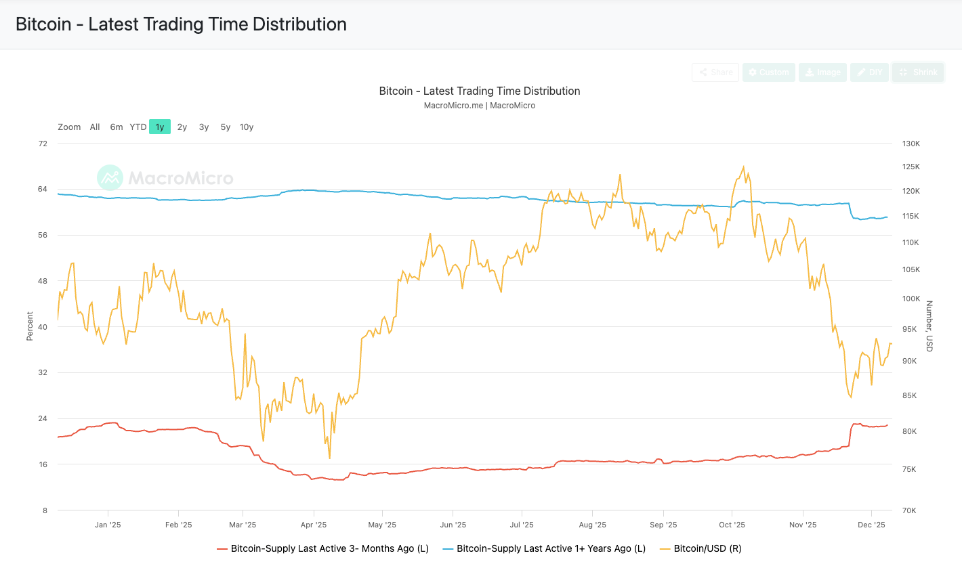The width and height of the screenshot is (962, 568).
Task: Switch zoom to 10y range
Action: [x=247, y=127]
